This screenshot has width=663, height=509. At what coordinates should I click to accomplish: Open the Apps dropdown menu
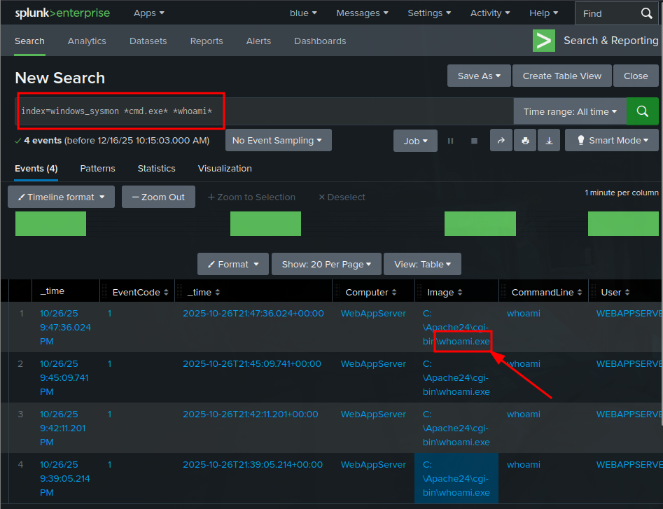[149, 13]
